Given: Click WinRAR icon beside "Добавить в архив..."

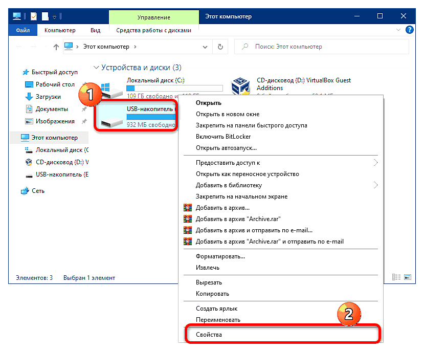Looking at the screenshot, I should pyautogui.click(x=188, y=208).
